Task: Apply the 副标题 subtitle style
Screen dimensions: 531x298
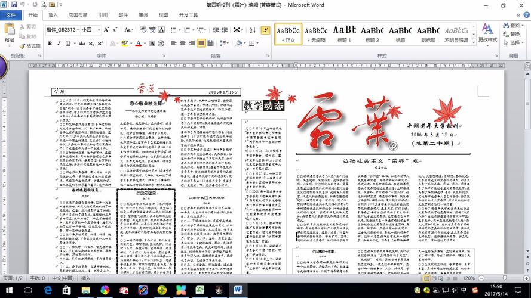Action: coord(428,34)
